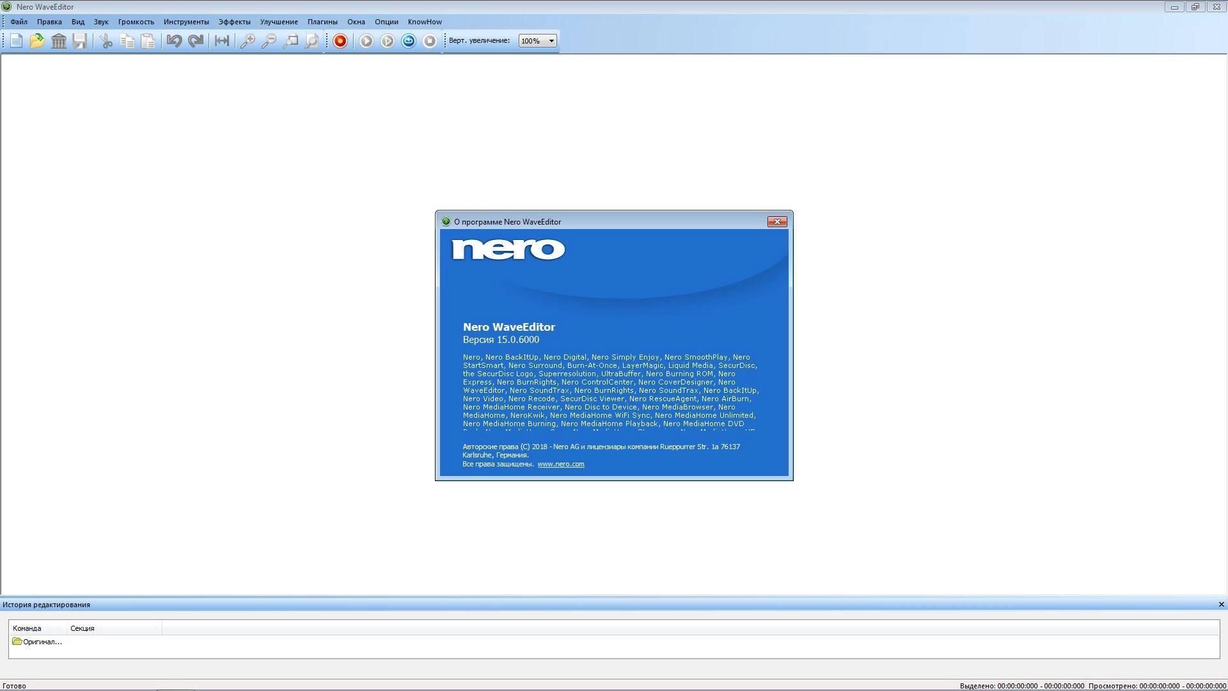1228x691 pixels.
Task: Click the Nero WaveEditor title bar icon
Action: tap(7, 7)
